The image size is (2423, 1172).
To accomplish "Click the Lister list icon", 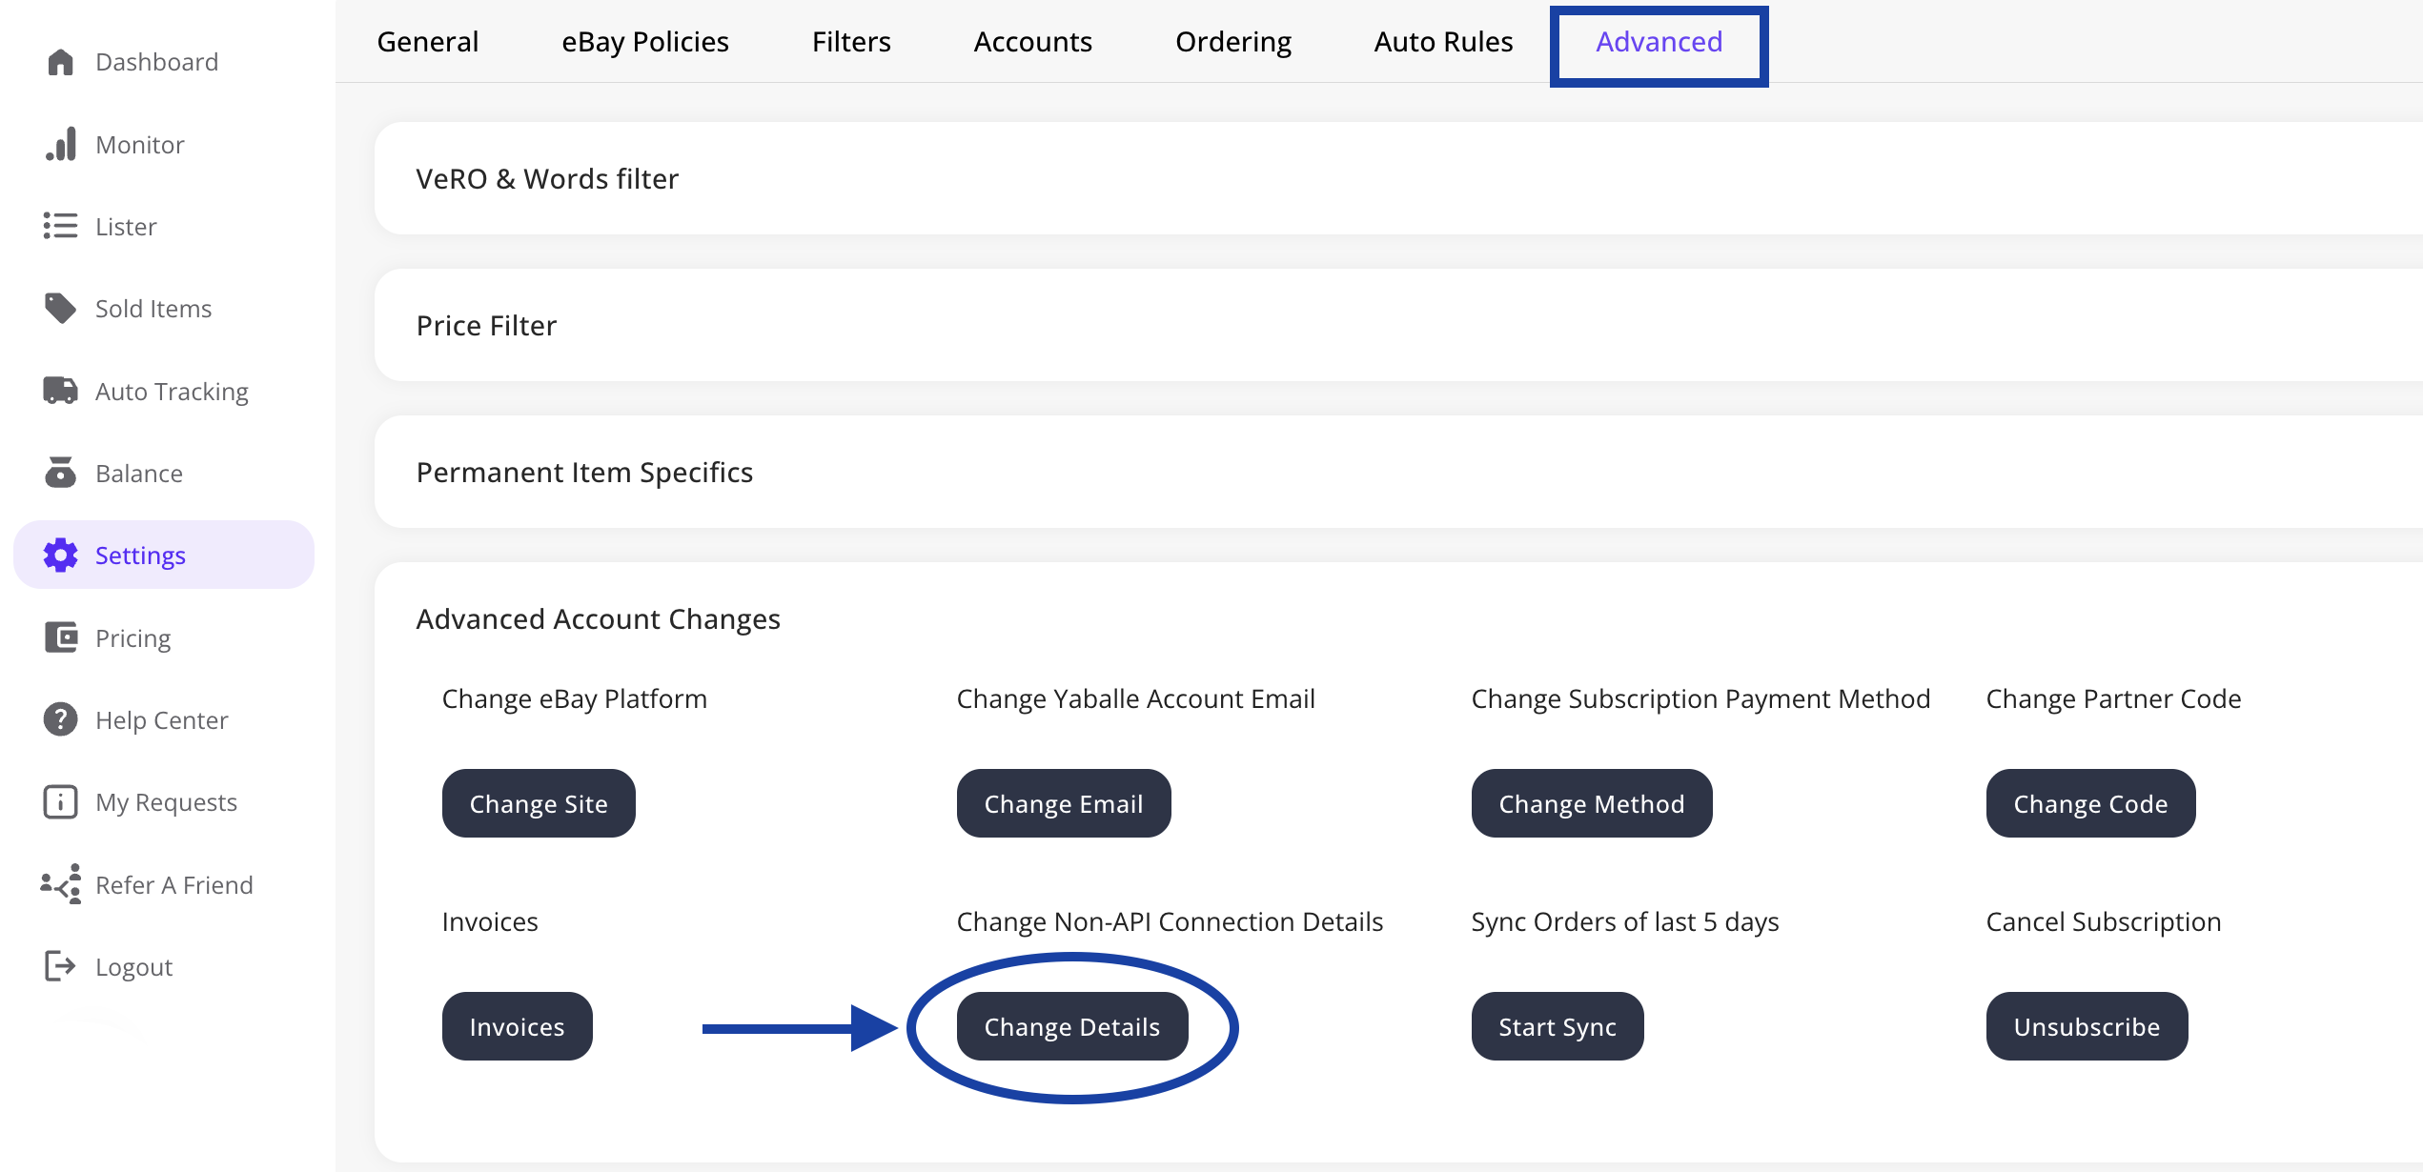I will (x=60, y=227).
